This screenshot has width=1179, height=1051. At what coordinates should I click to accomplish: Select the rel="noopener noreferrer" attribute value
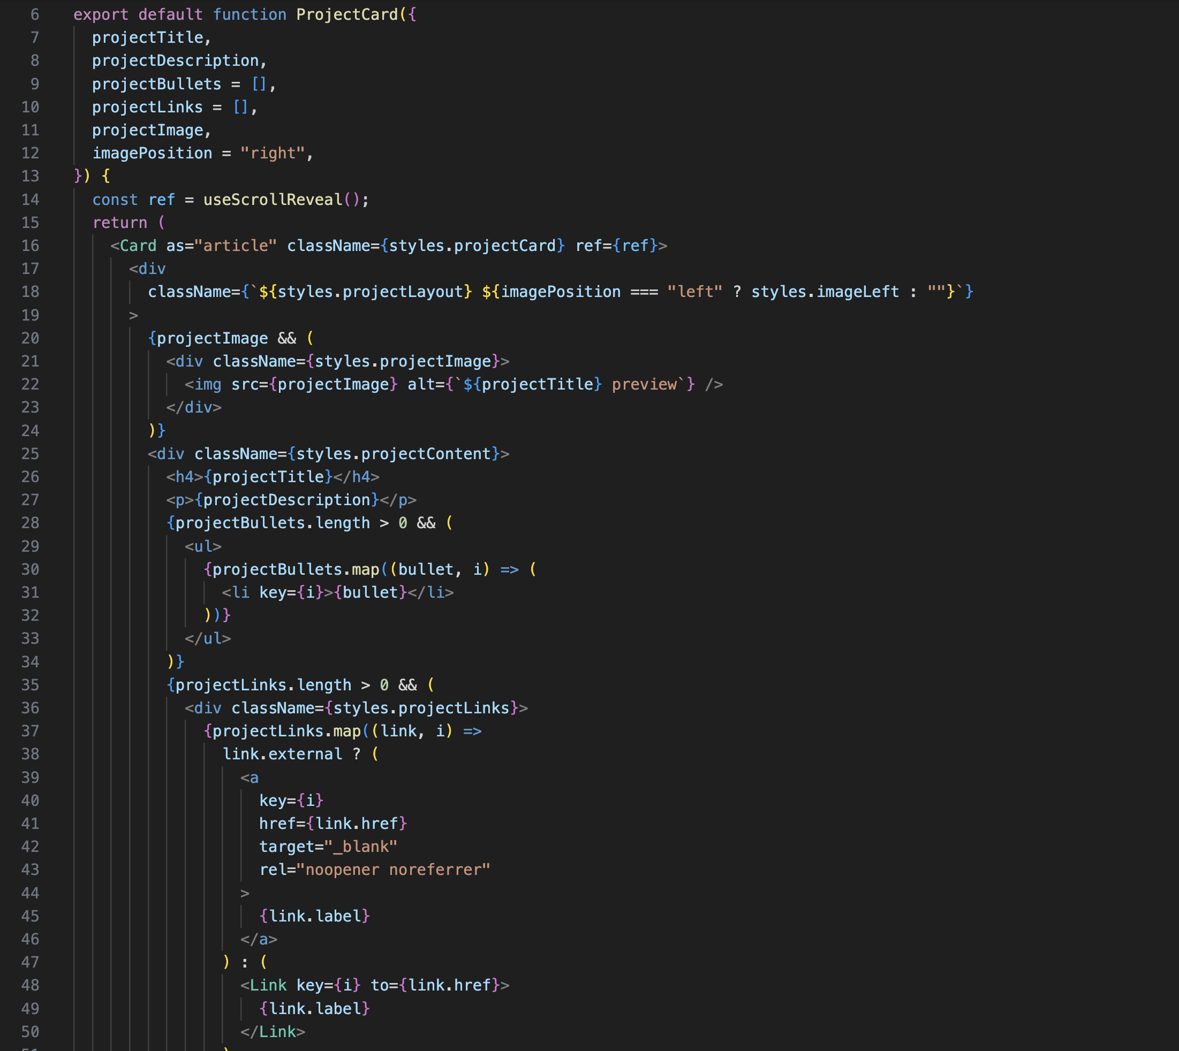click(x=395, y=869)
